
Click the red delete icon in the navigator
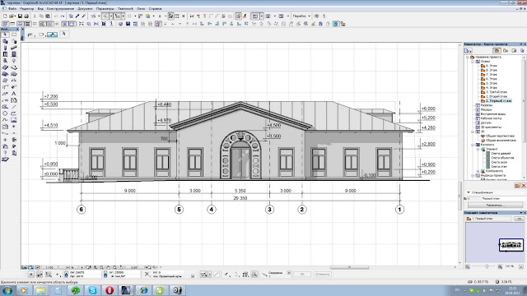(x=524, y=185)
